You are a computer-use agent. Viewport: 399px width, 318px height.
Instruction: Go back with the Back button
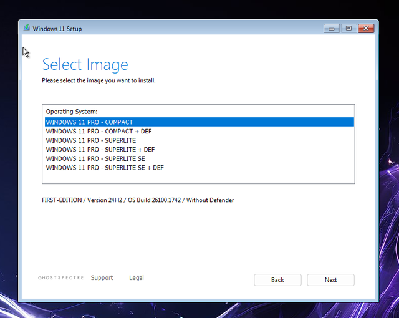tap(277, 280)
